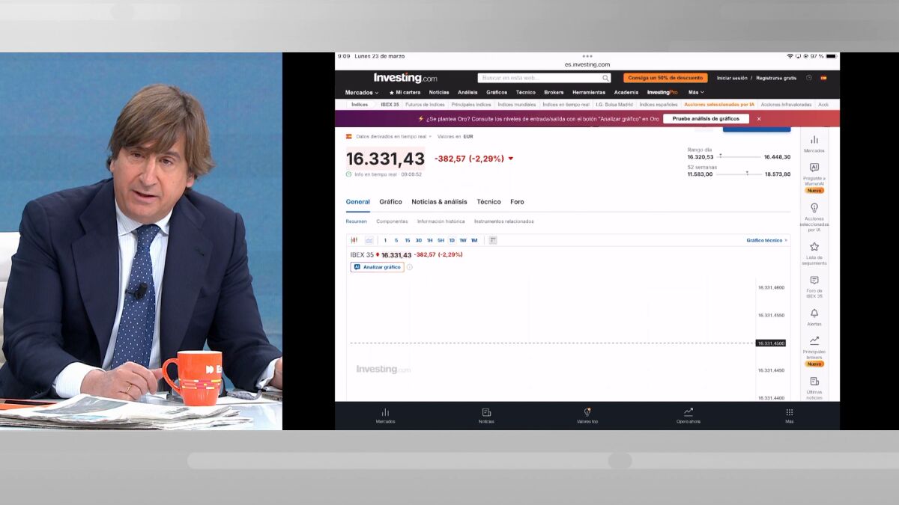Click Pregunte a WarrenAI sidebar icon
The width and height of the screenshot is (899, 505).
click(814, 168)
